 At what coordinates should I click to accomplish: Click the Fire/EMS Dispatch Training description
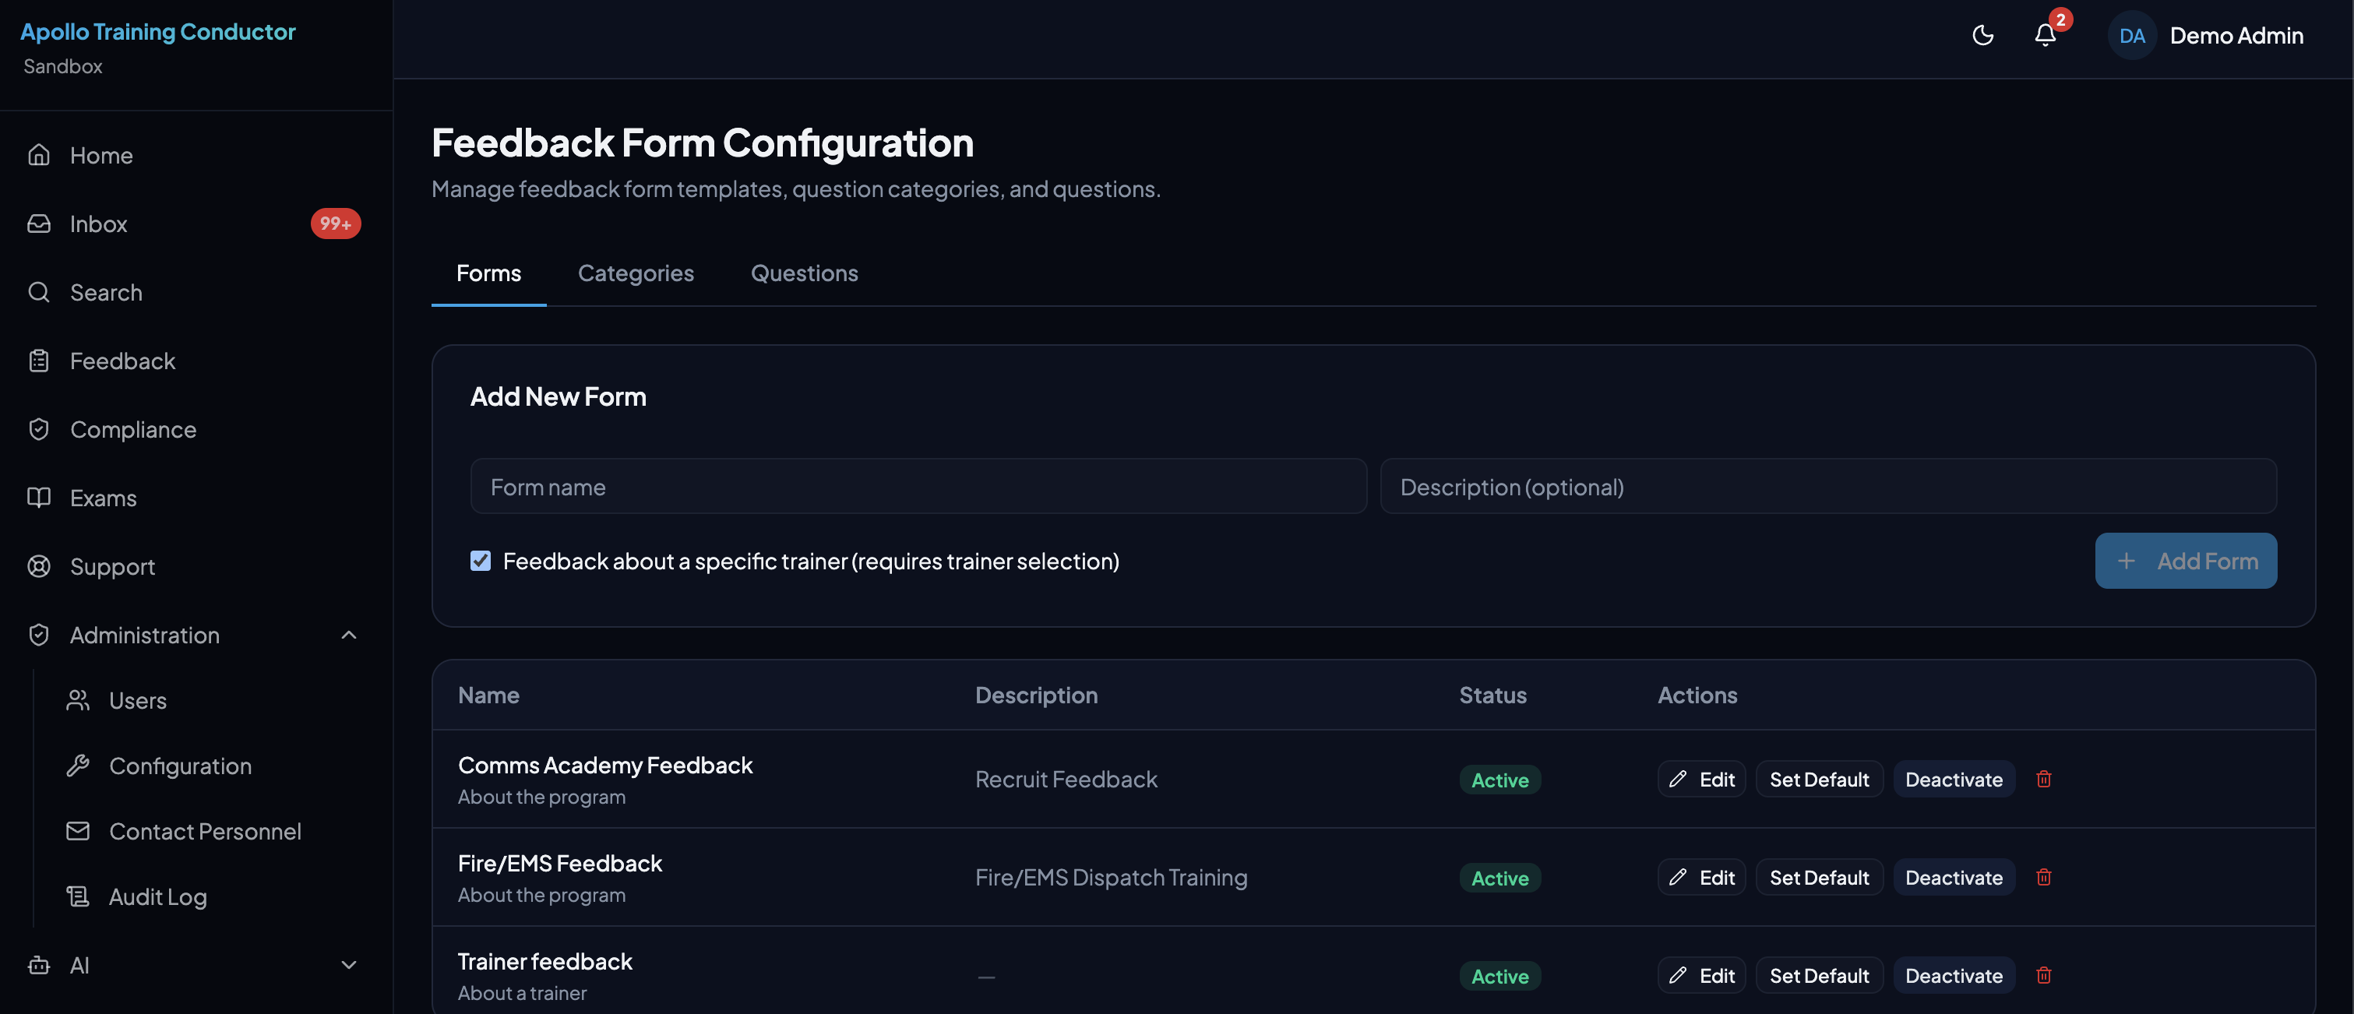1112,877
